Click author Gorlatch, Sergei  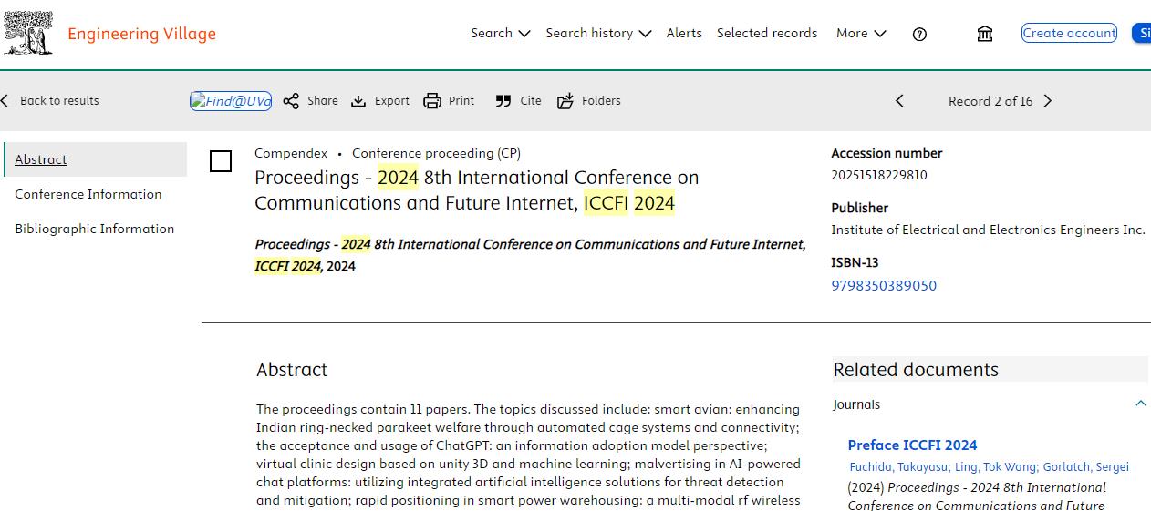pyautogui.click(x=1085, y=466)
